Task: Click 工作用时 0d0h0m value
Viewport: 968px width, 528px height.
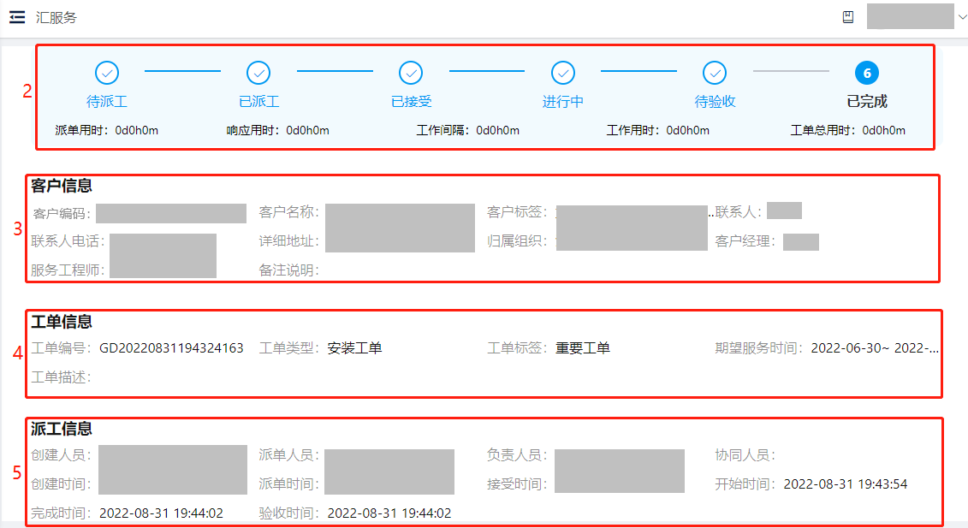Action: point(688,130)
